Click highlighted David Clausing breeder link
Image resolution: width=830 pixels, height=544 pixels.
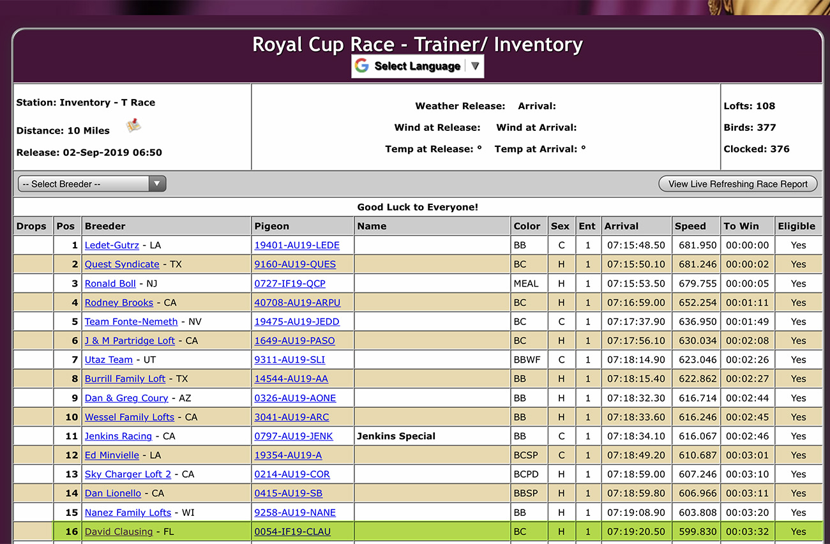[119, 532]
